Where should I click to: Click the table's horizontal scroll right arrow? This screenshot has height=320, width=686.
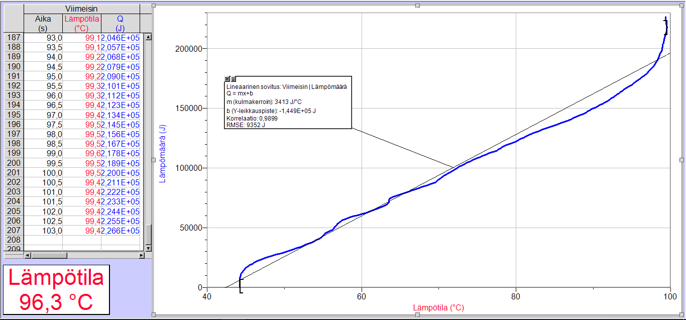point(141,255)
